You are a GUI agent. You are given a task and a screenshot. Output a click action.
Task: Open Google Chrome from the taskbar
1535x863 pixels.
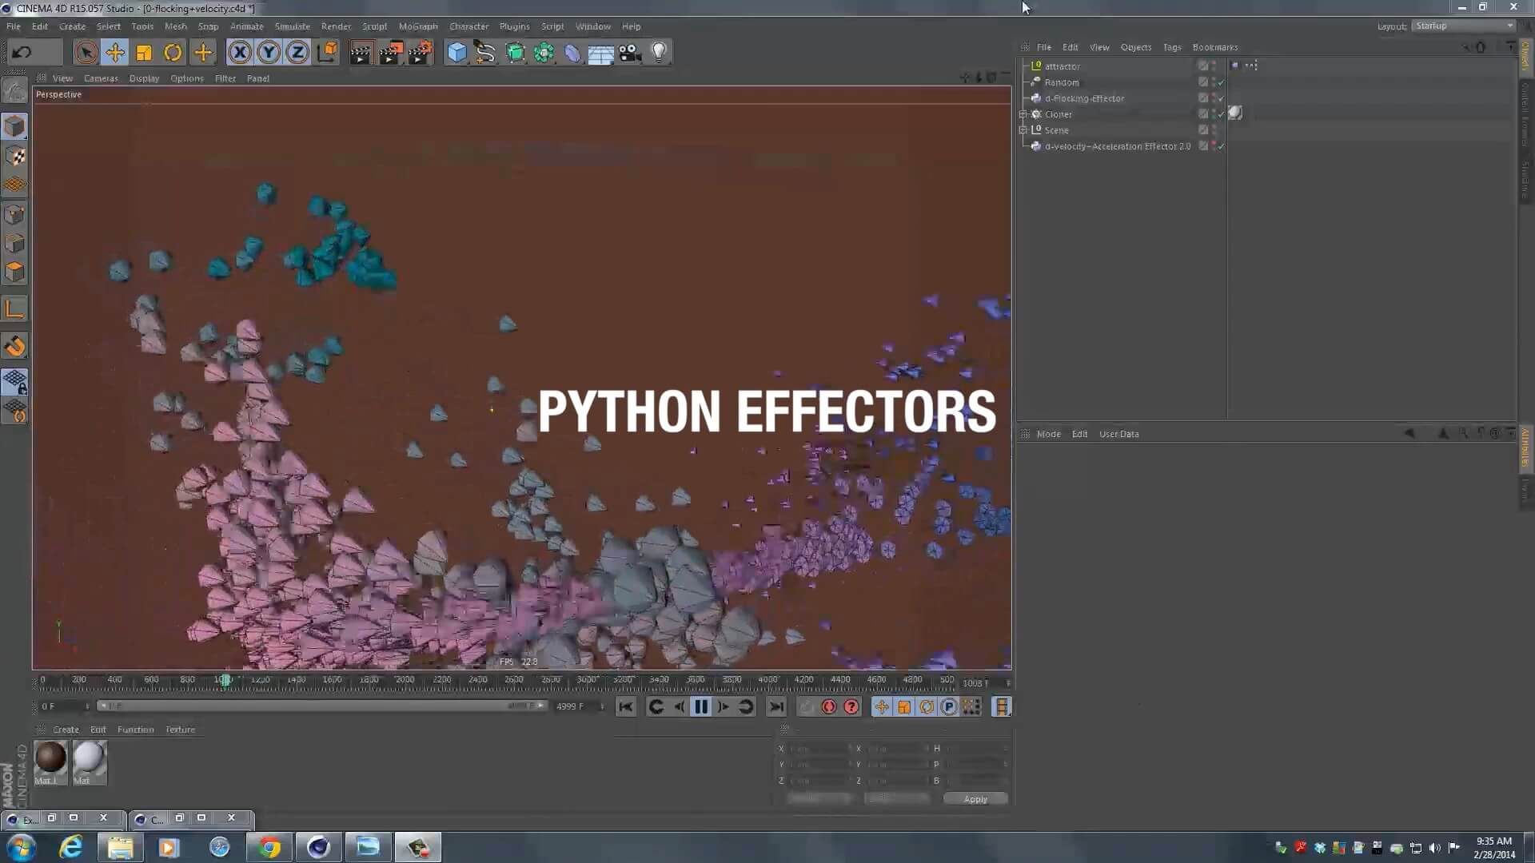(x=269, y=847)
